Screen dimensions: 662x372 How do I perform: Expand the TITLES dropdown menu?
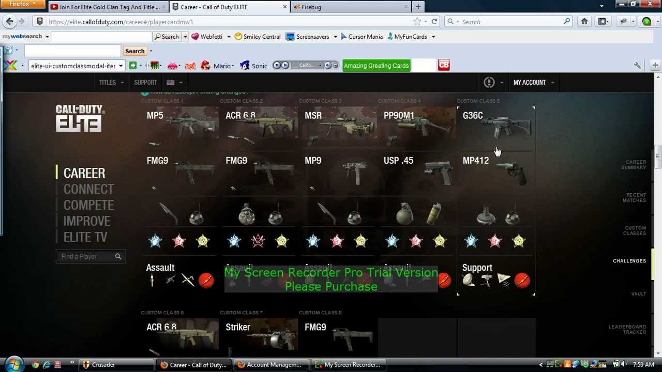[112, 82]
